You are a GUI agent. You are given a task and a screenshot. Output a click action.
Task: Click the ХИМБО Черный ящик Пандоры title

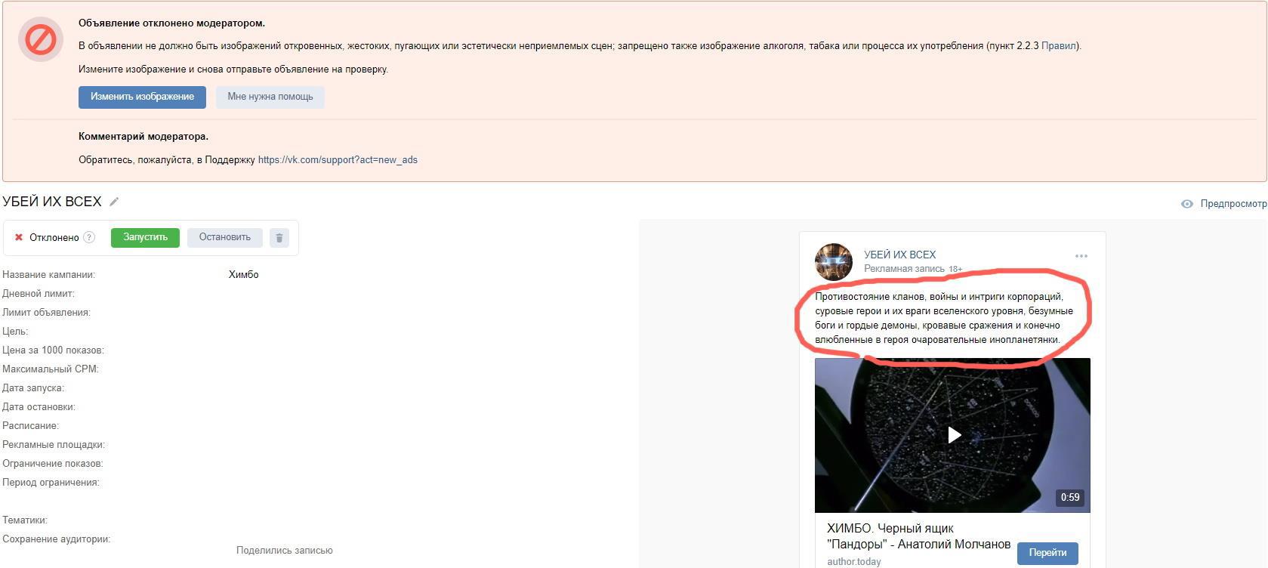pos(918,536)
